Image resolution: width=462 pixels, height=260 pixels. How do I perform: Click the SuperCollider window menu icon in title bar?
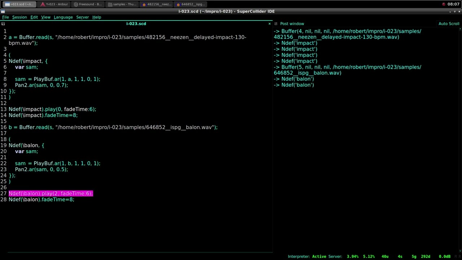point(3,11)
